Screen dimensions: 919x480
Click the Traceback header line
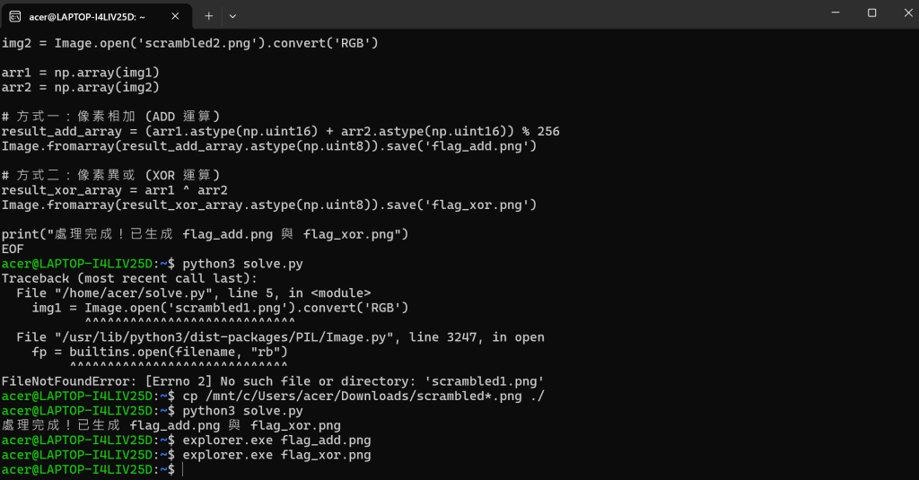129,278
